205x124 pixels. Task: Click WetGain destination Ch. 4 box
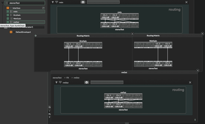[168, 64]
